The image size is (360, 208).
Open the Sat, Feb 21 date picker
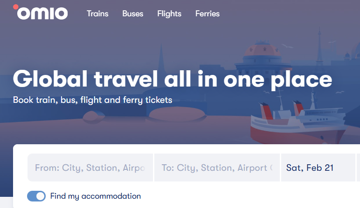[317, 168]
